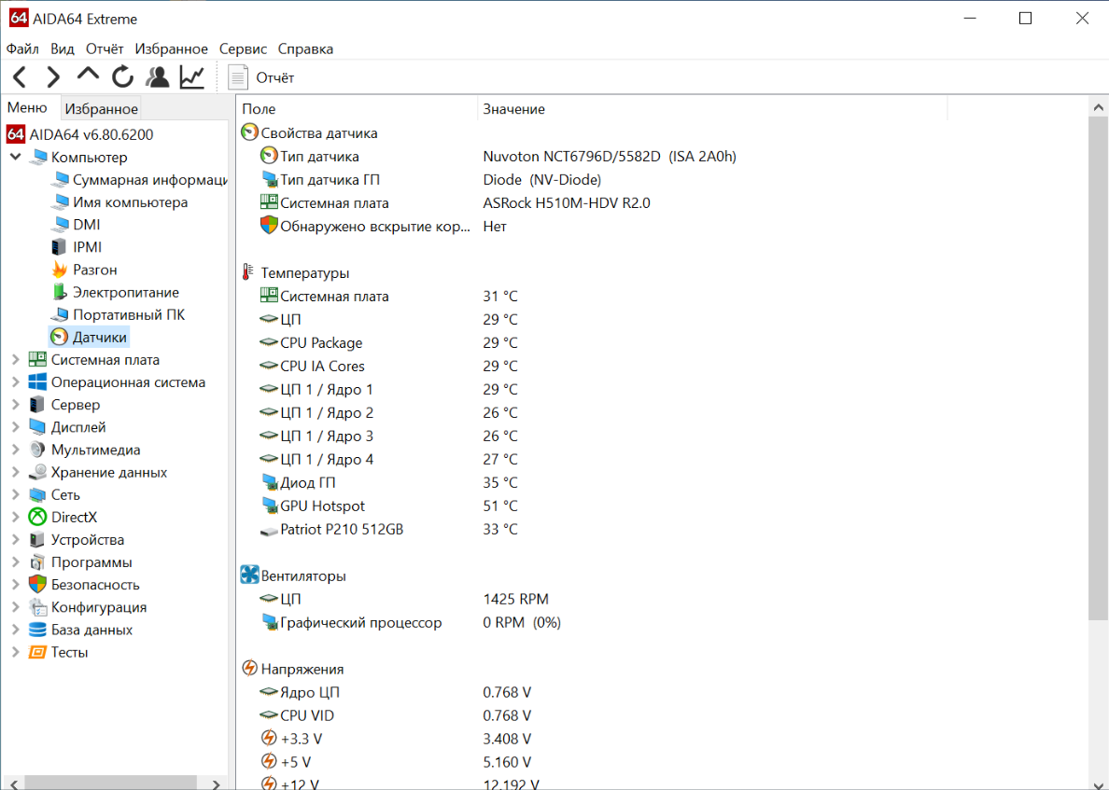This screenshot has height=790, width=1109.
Task: Click the vertical scrollbar up arrow
Action: pos(1098,107)
